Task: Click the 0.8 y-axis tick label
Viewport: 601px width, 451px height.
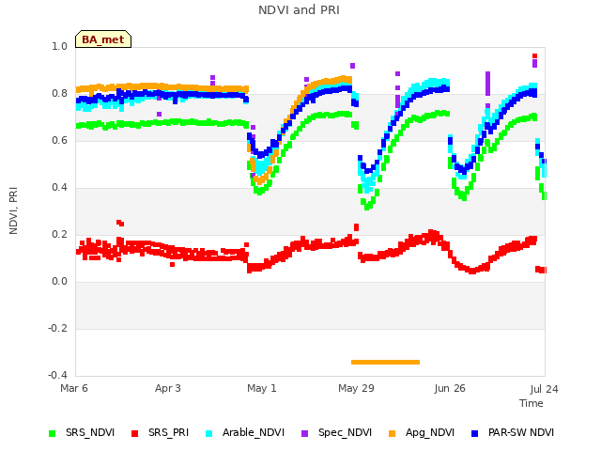Action: (x=59, y=94)
